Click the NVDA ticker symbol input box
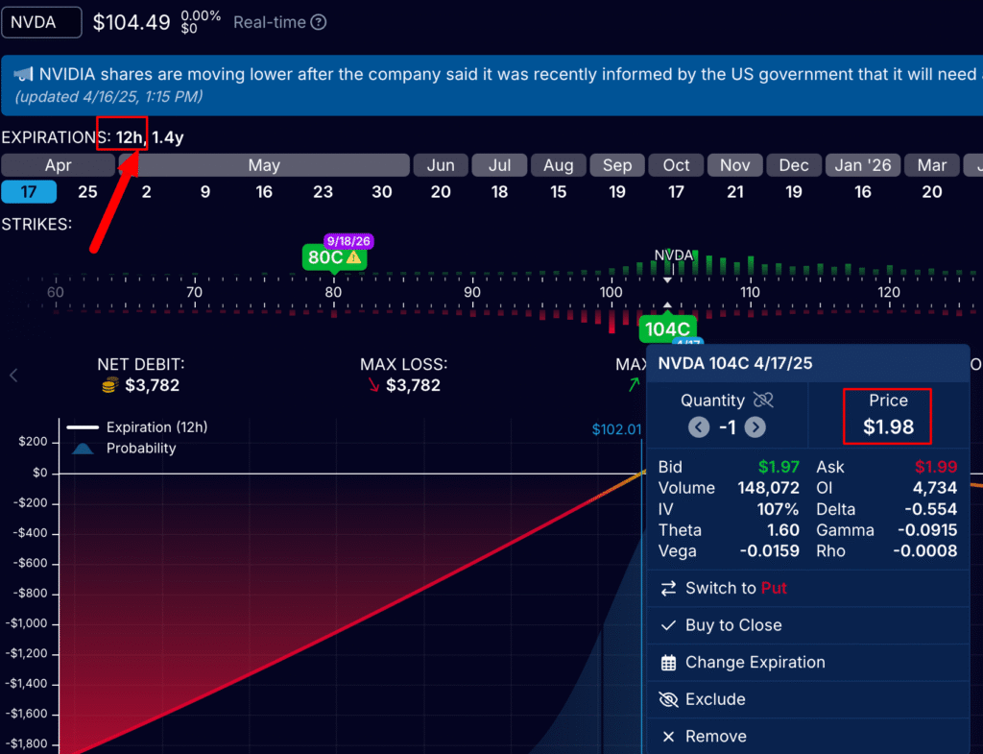This screenshot has width=983, height=754. click(41, 23)
